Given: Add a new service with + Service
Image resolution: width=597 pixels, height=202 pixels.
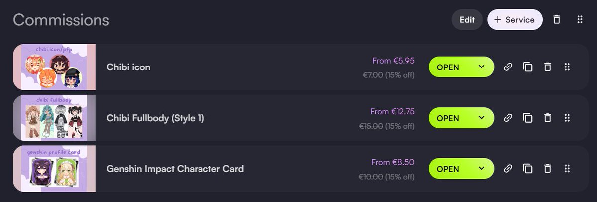Looking at the screenshot, I should [x=514, y=20].
